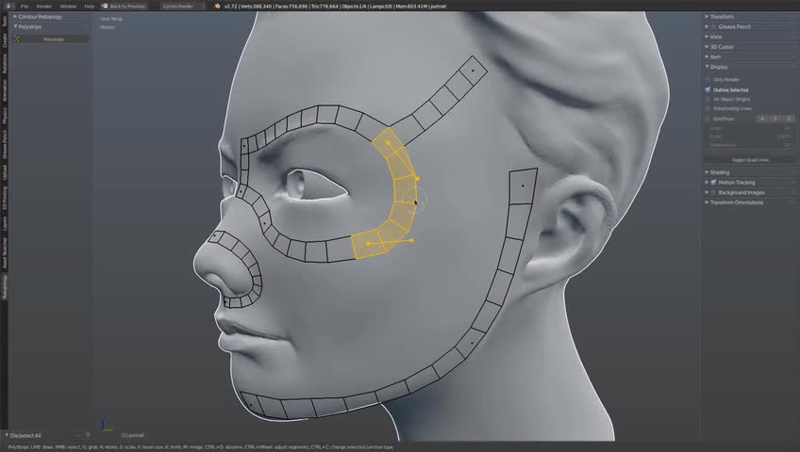The height and width of the screenshot is (452, 800).
Task: Open the Window menu
Action: [x=68, y=6]
